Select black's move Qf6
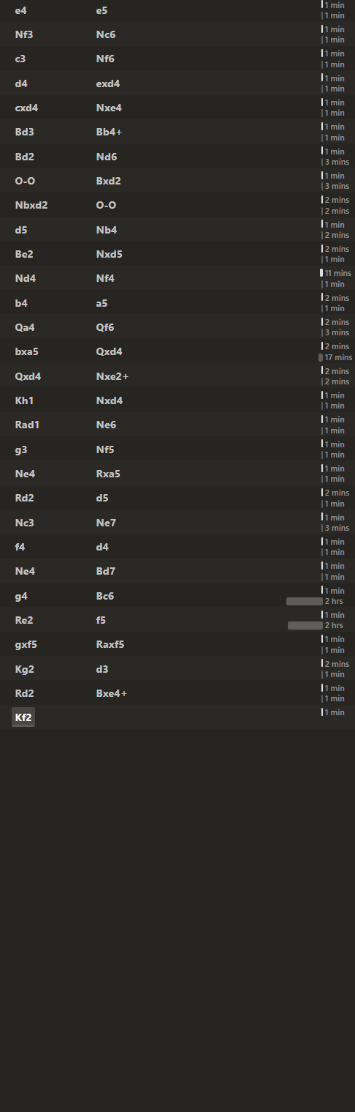Image resolution: width=355 pixels, height=1112 pixels. coord(104,327)
